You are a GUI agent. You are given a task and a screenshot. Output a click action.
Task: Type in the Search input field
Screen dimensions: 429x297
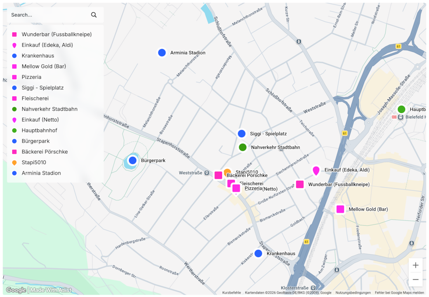[47, 15]
